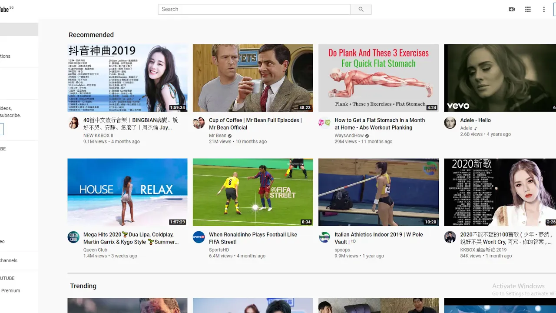Click the Trending section heading
The image size is (556, 313).
83,286
